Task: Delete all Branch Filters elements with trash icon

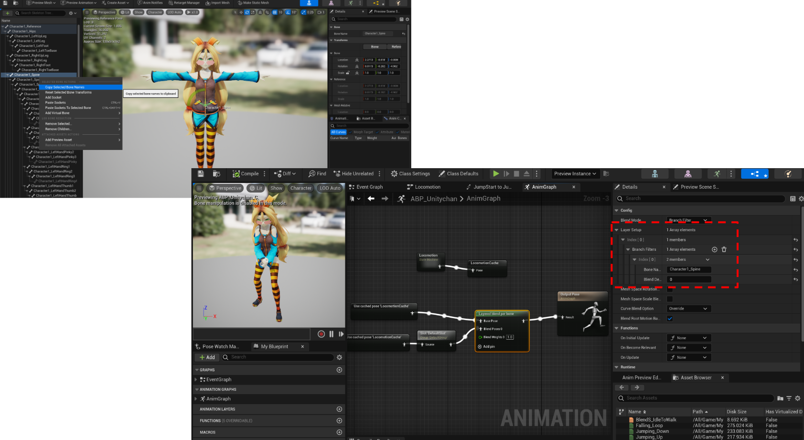Action: coord(724,249)
